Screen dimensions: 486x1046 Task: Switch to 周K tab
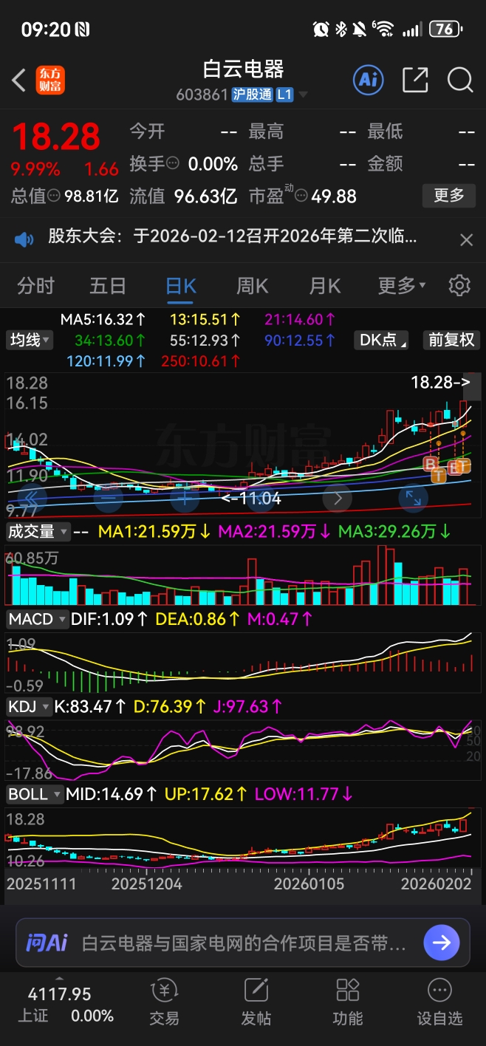coord(253,285)
